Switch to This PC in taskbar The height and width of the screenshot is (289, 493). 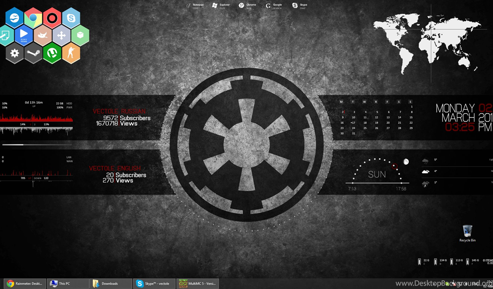click(68, 283)
